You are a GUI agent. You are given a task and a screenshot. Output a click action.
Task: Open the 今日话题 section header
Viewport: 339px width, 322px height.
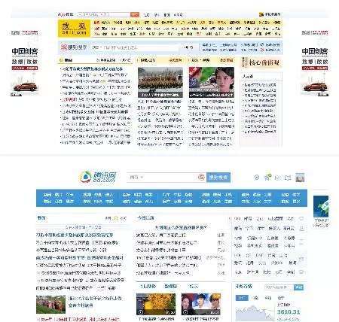pyautogui.click(x=145, y=218)
